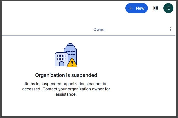The width and height of the screenshot is (178, 118).
Task: Click the exclamation mark in warning sign
Action: 72,64
